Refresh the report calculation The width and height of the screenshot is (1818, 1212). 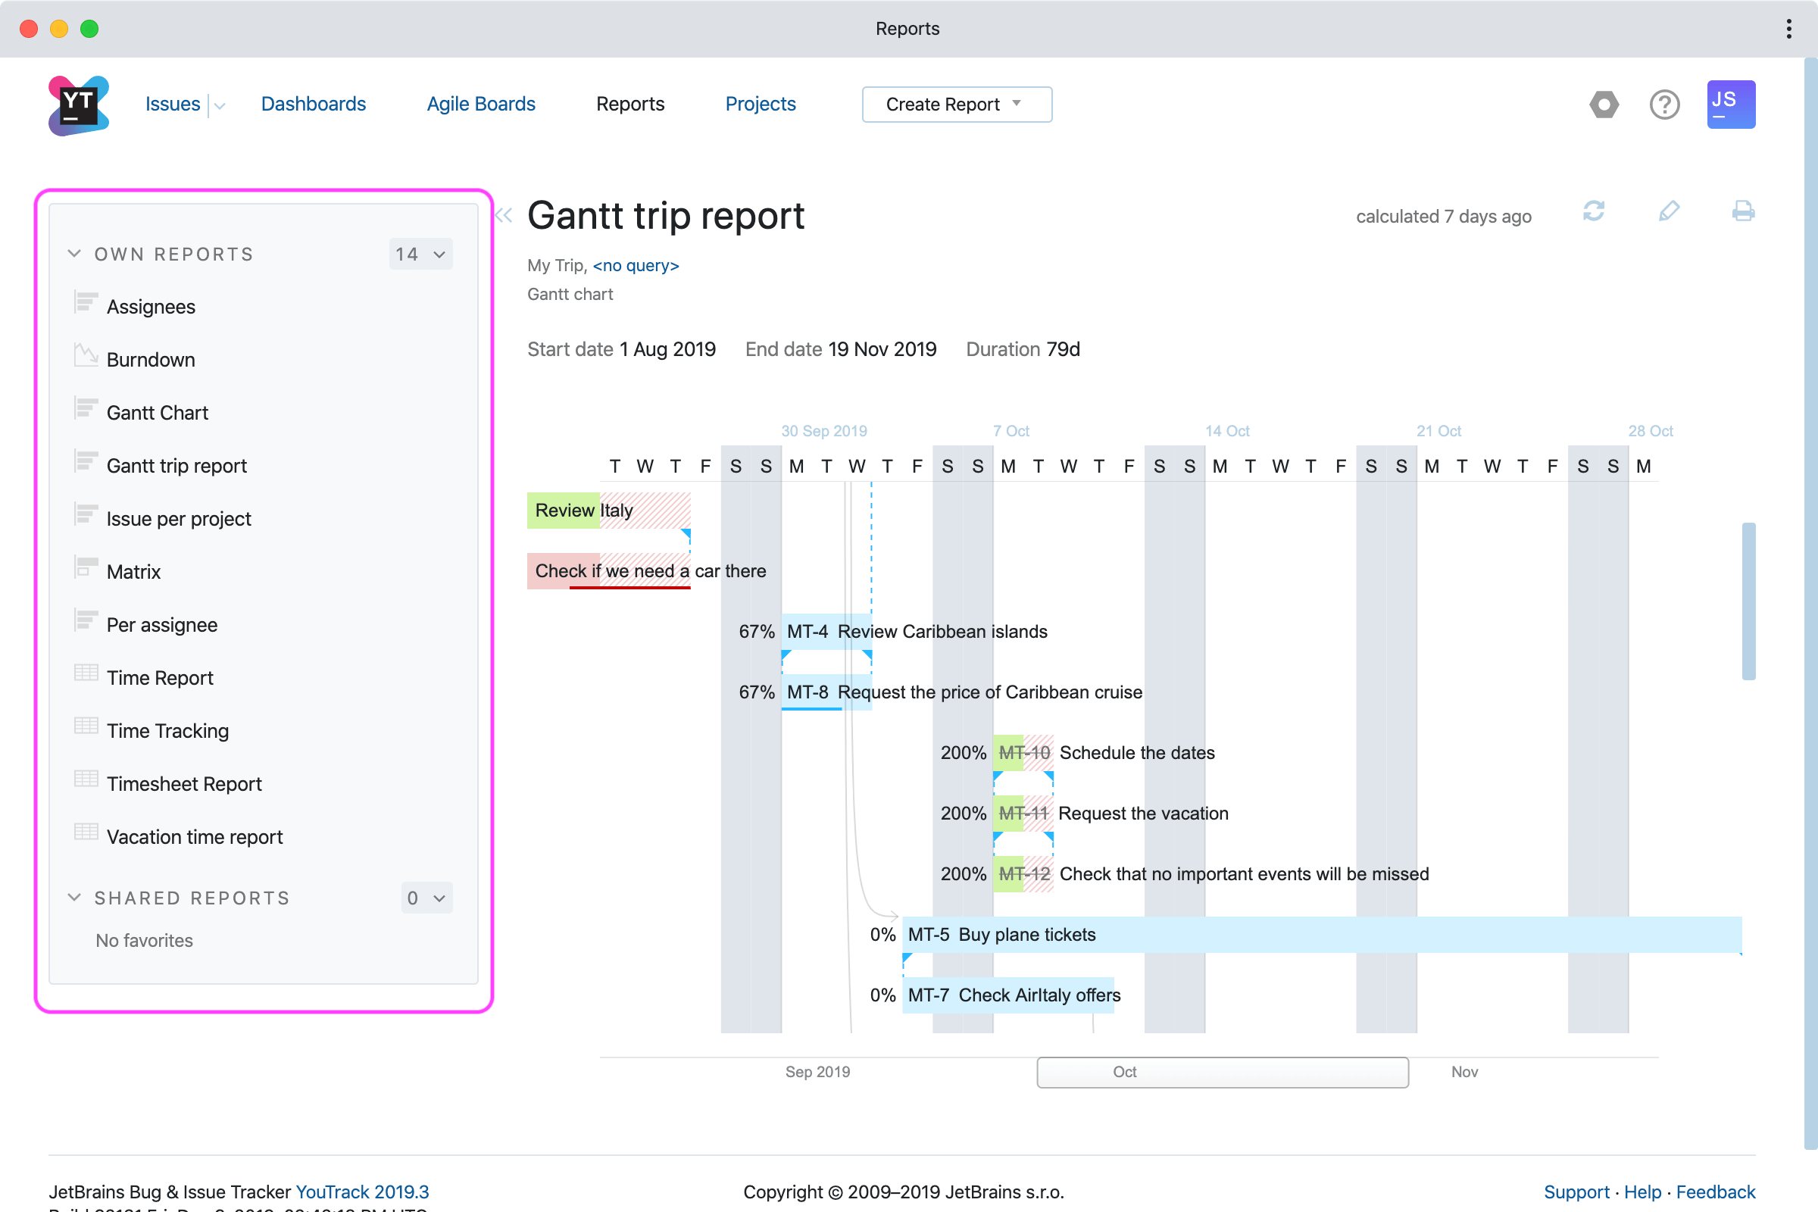pyautogui.click(x=1595, y=211)
